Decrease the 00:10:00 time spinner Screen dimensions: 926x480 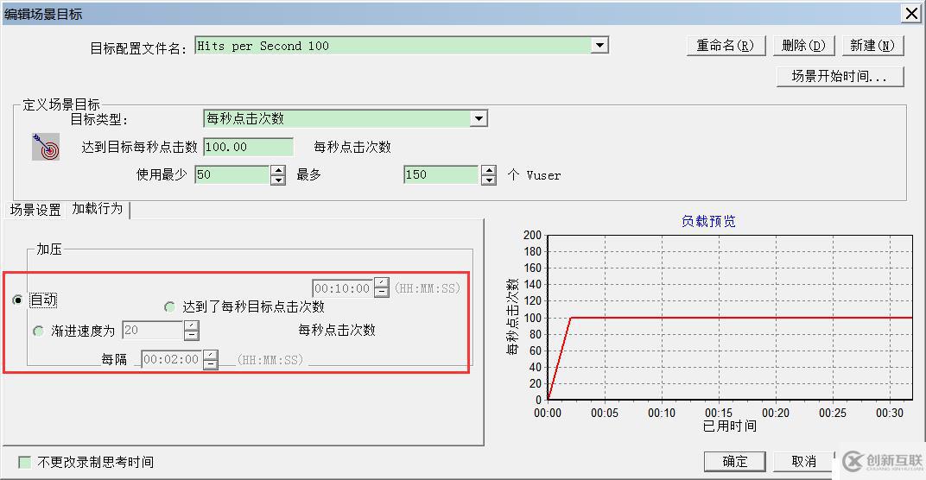point(382,293)
